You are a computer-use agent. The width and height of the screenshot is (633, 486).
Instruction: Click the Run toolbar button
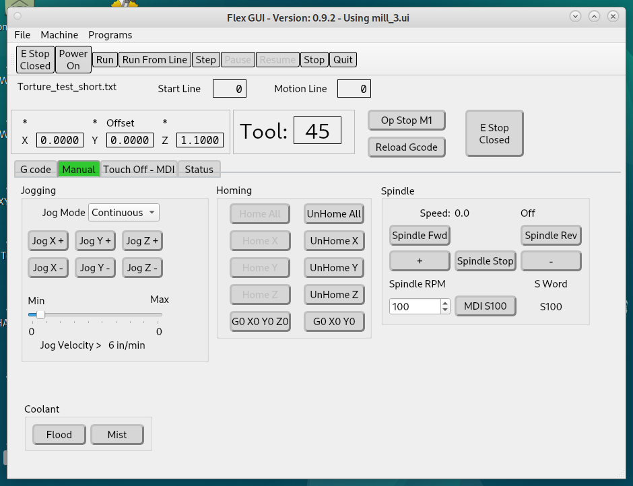tap(105, 60)
